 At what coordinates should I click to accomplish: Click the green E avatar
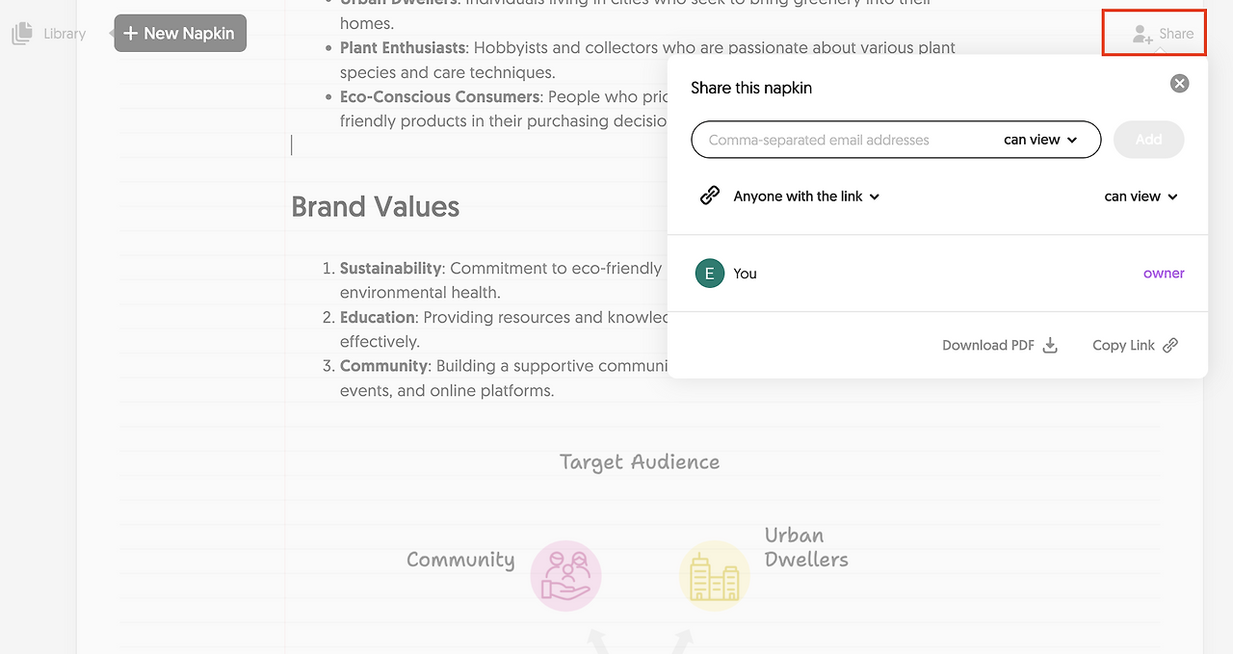coord(710,274)
